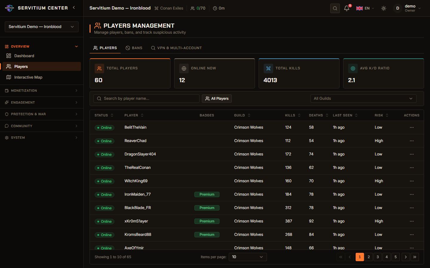The height and width of the screenshot is (268, 430).
Task: Collapse the sidebar with the chevron arrow
Action: 74,8
